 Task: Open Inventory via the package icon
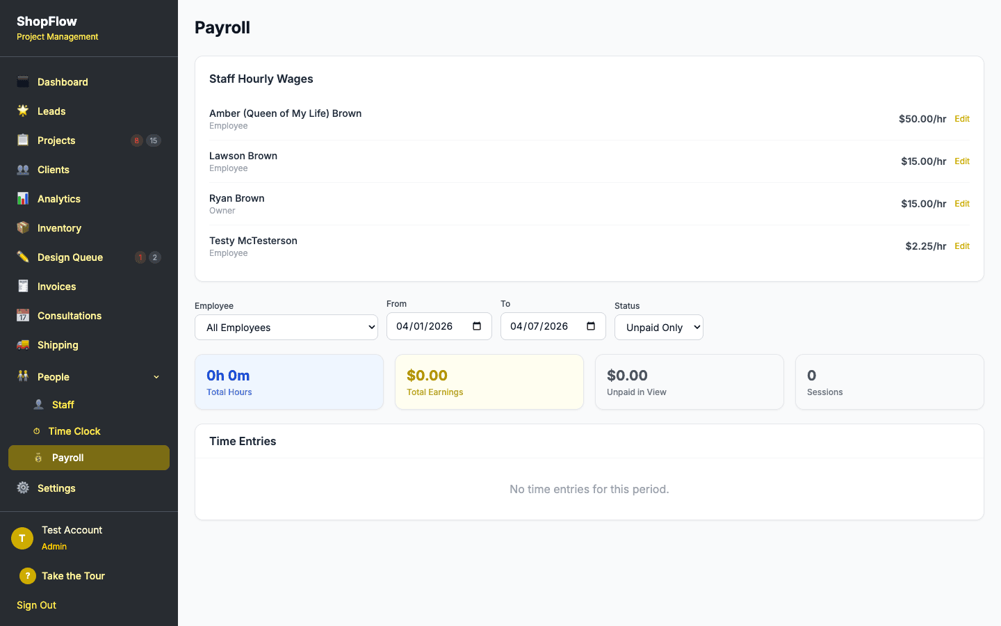click(x=22, y=227)
